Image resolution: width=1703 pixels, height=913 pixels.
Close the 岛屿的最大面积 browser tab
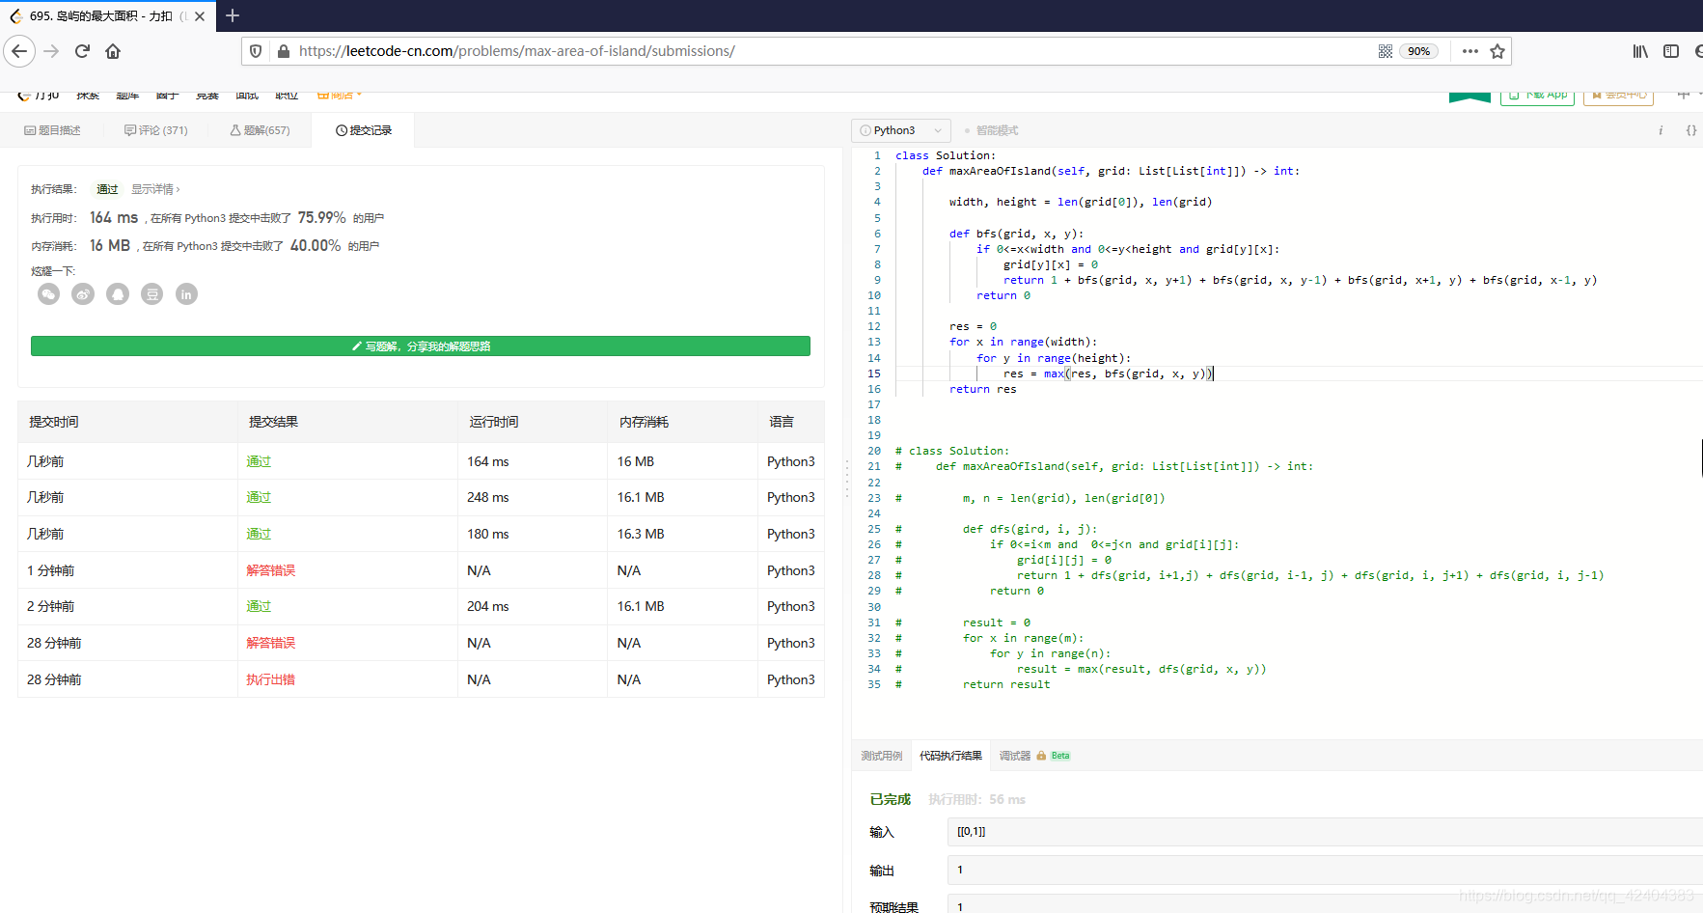[200, 16]
